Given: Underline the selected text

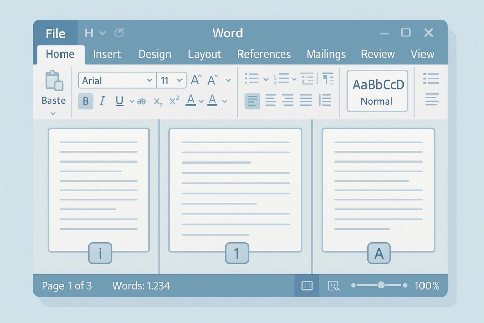Looking at the screenshot, I should pos(119,101).
